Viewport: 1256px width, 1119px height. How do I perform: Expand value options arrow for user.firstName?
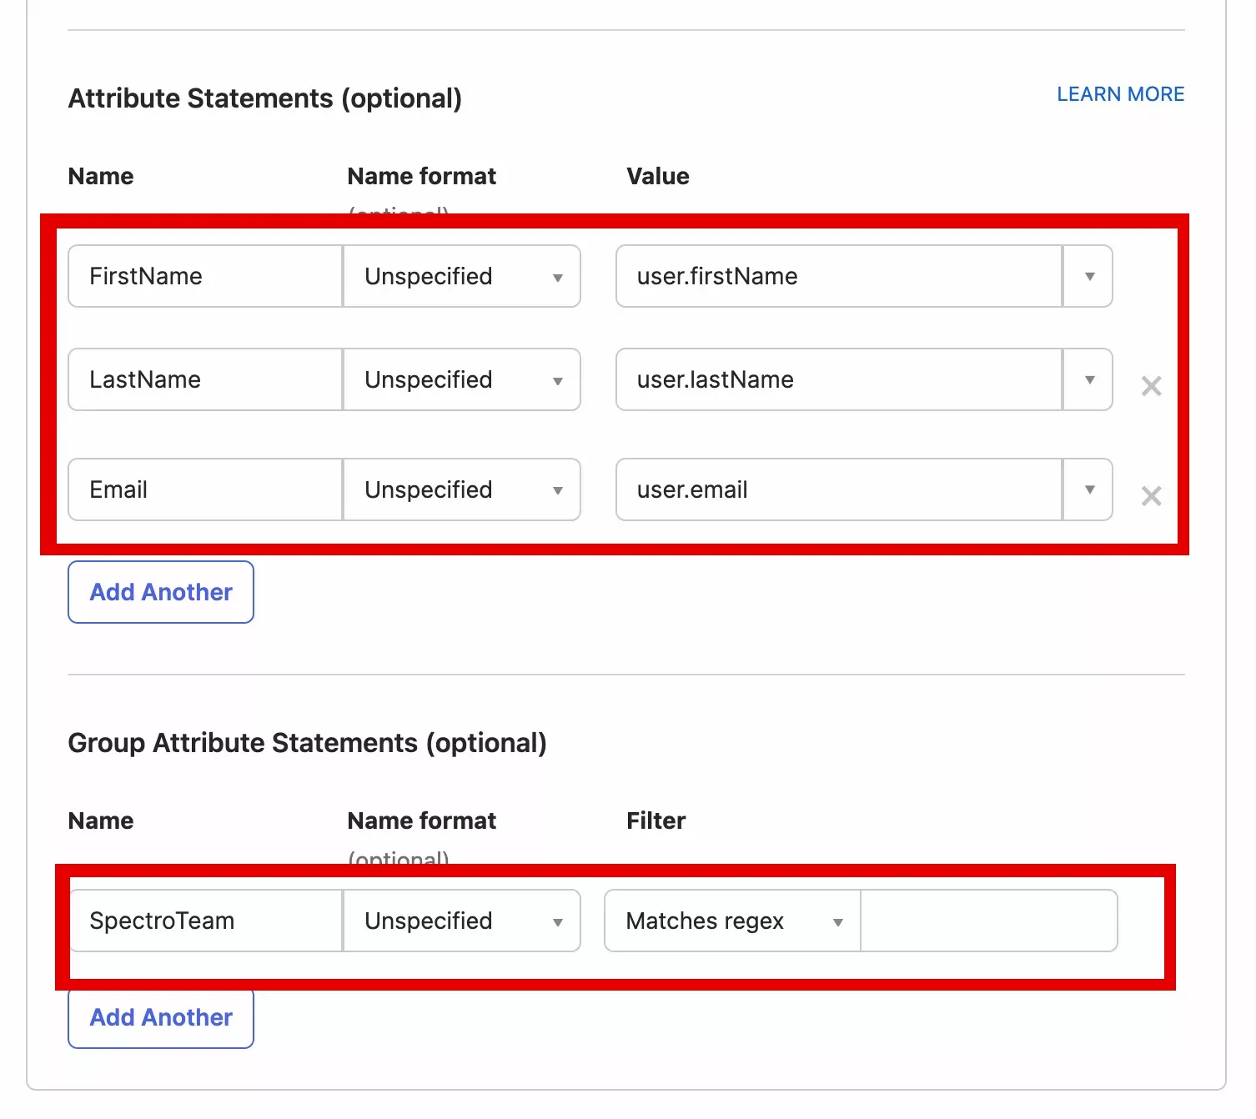(x=1088, y=276)
